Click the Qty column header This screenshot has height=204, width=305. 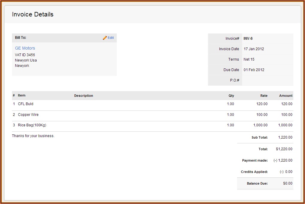coord(231,95)
